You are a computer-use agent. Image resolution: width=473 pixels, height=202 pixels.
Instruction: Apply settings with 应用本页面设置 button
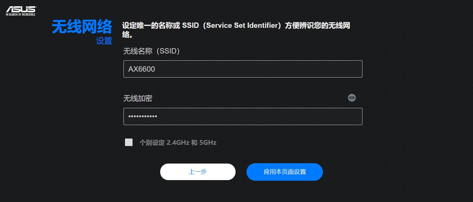coord(285,172)
